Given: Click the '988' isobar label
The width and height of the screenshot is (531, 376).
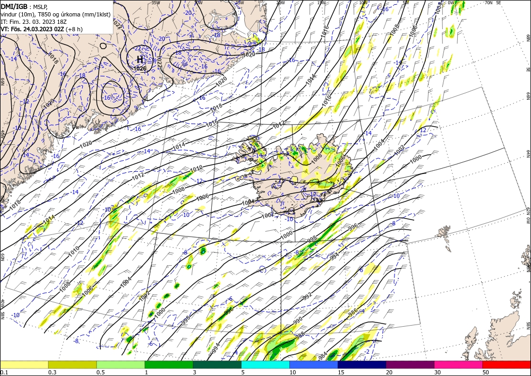Looking at the screenshot, I should tap(300, 335).
